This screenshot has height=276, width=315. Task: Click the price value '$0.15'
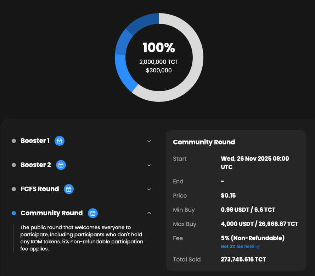(228, 195)
